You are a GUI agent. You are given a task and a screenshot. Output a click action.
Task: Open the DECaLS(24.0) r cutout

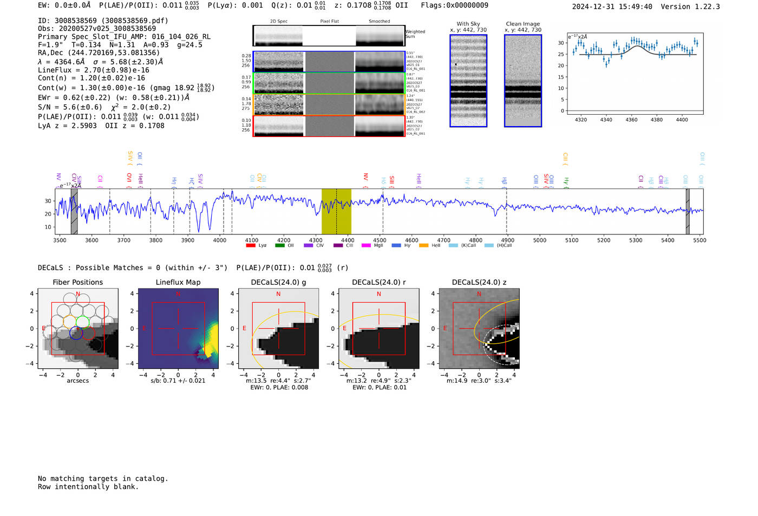[379, 329]
